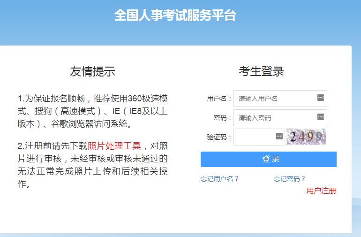This screenshot has height=237, width=361.
Task: Click tip 1 about recommended browsers
Action: point(93,111)
